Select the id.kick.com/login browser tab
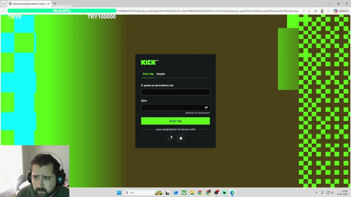The width and height of the screenshot is (351, 197). pos(29,4)
